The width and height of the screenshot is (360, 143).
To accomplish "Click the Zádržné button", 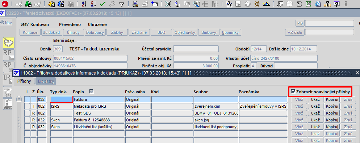I will click(x=139, y=32).
